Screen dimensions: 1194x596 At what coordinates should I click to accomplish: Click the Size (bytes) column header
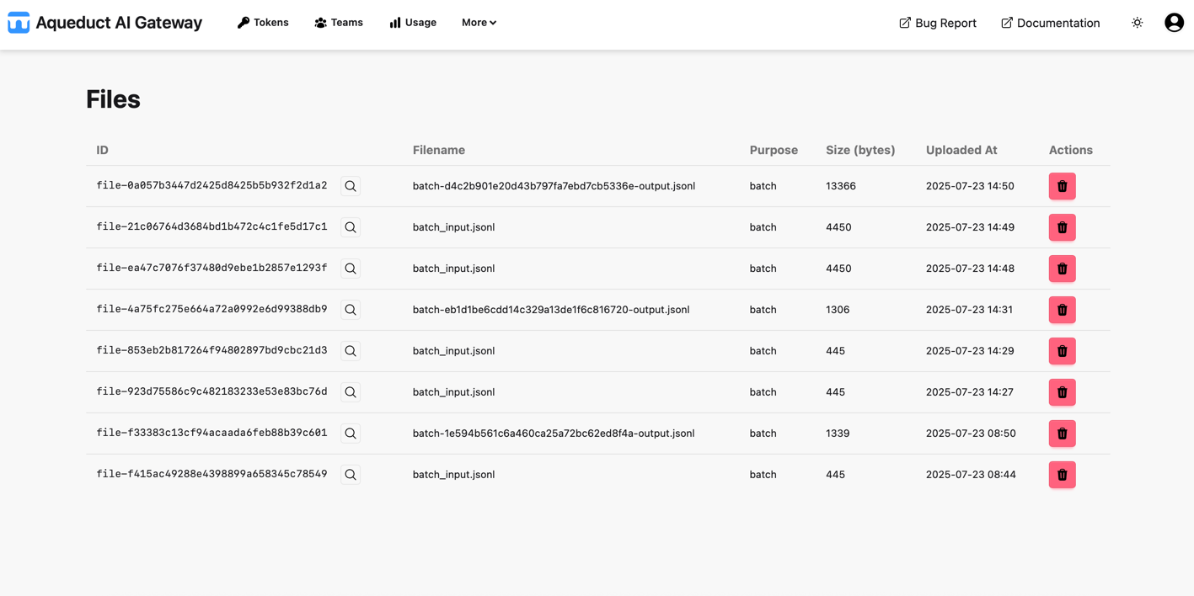coord(860,150)
